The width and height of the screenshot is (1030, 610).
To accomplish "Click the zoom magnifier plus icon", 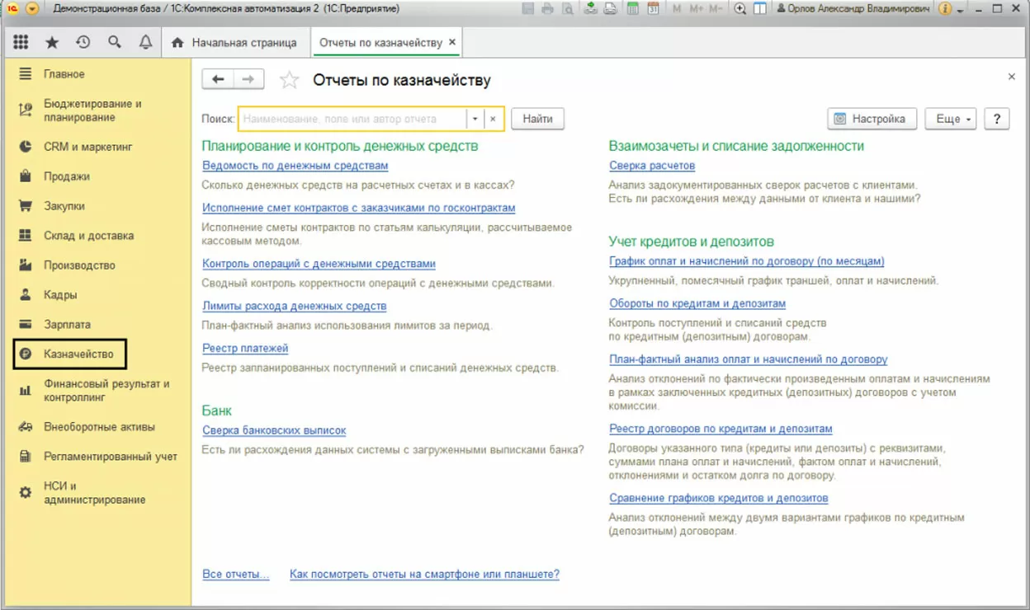I will 739,9.
